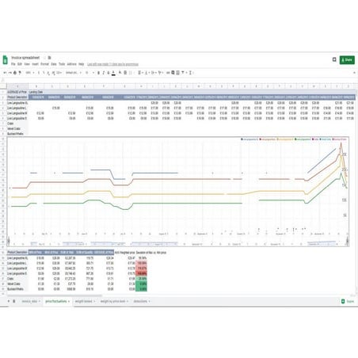The image size is (358, 358).
Task: Open the Edit menu
Action: (20, 64)
